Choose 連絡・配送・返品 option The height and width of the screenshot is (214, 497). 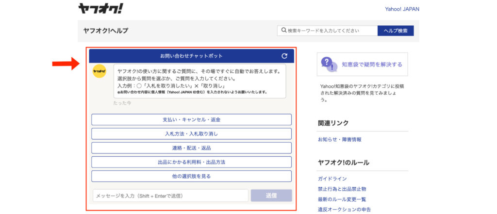click(x=191, y=148)
